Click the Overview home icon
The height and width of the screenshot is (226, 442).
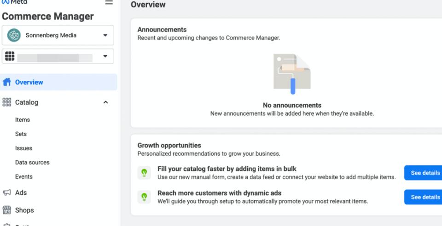[7, 82]
